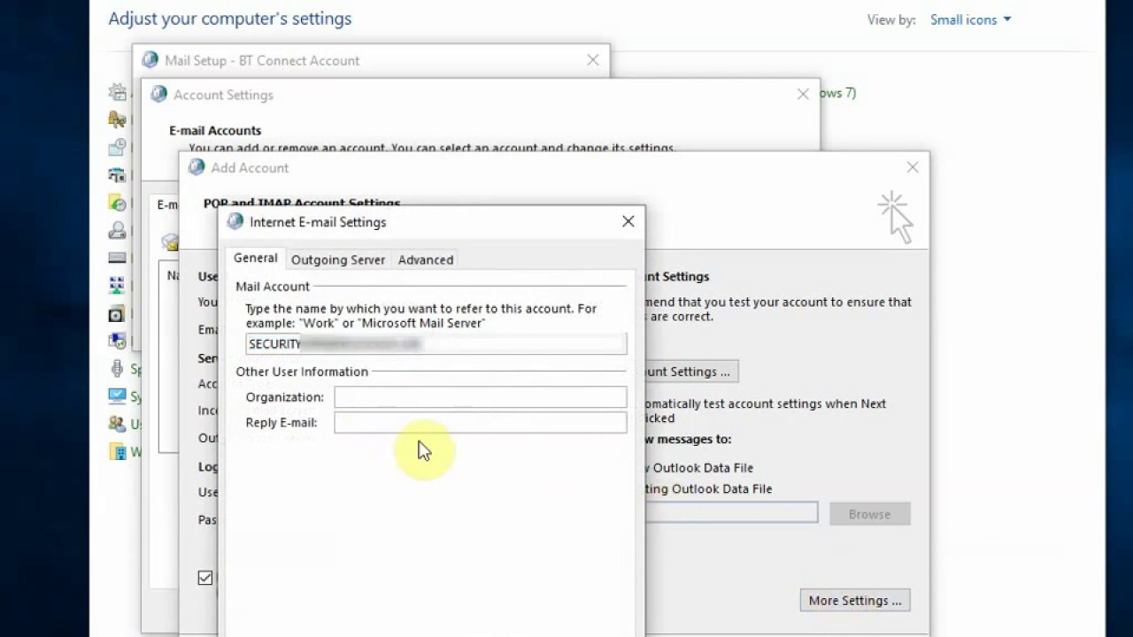Click the Internet E-mail Settings title icon

tap(235, 222)
